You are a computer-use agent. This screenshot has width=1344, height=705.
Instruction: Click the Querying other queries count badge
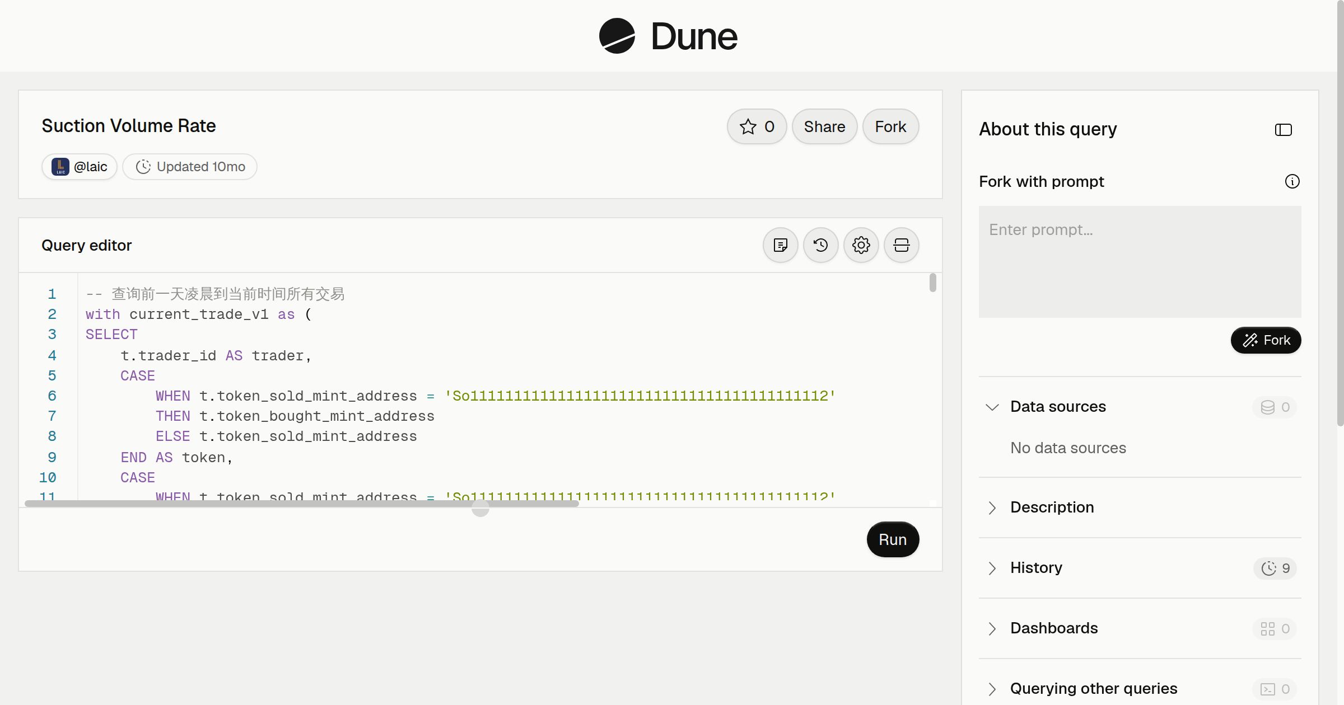pos(1275,689)
